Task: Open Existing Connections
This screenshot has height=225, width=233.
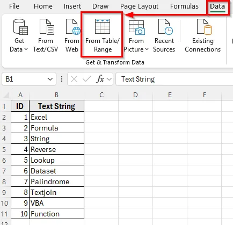Action: coord(203,35)
